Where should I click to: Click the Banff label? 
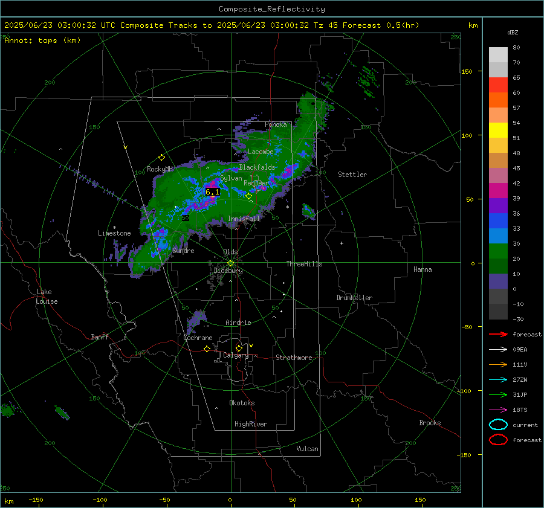click(x=100, y=336)
